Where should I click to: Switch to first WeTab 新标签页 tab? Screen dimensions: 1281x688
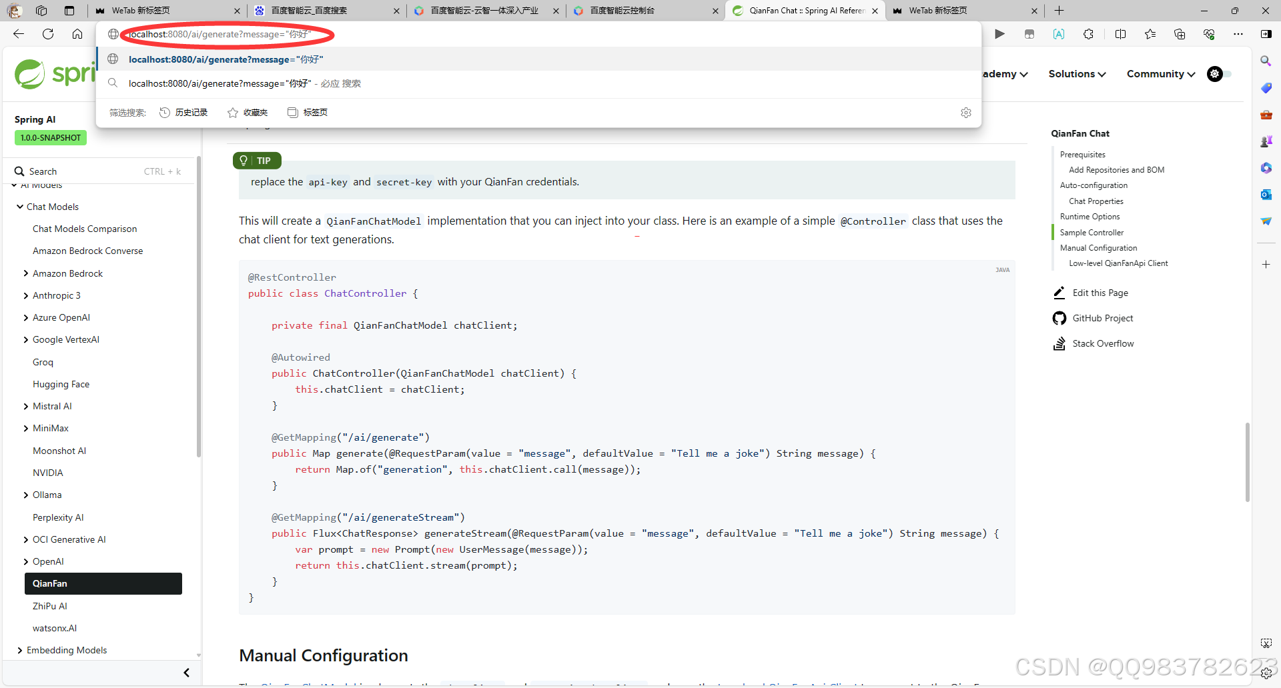[167, 11]
